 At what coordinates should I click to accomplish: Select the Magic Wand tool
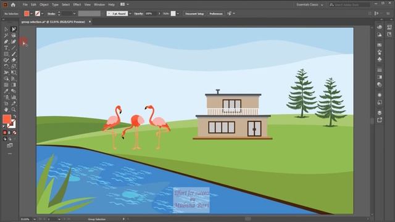point(6,36)
